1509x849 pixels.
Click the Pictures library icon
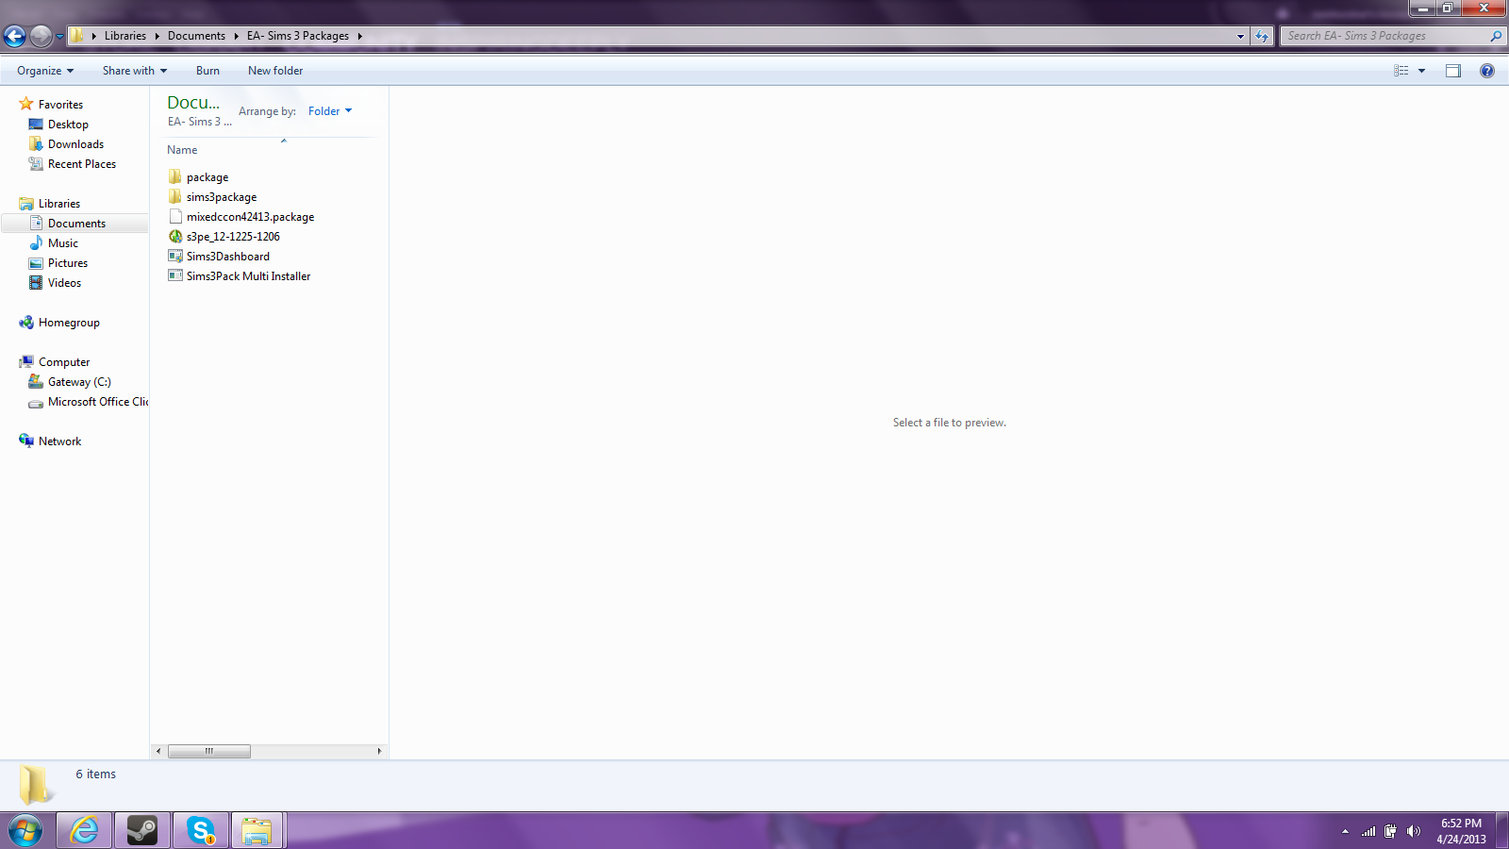point(36,263)
